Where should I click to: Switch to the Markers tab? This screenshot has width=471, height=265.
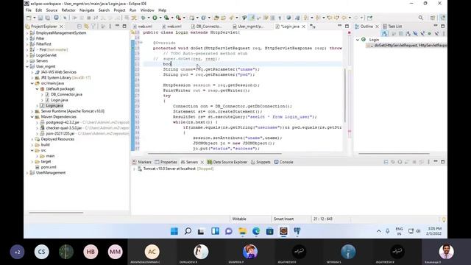pos(142,162)
